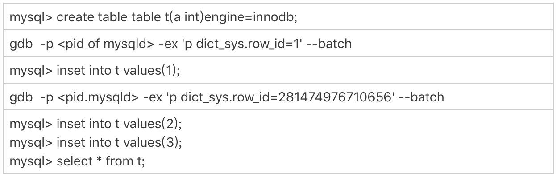
Task: Click the 'select * from t;' line
Action: pos(77,161)
